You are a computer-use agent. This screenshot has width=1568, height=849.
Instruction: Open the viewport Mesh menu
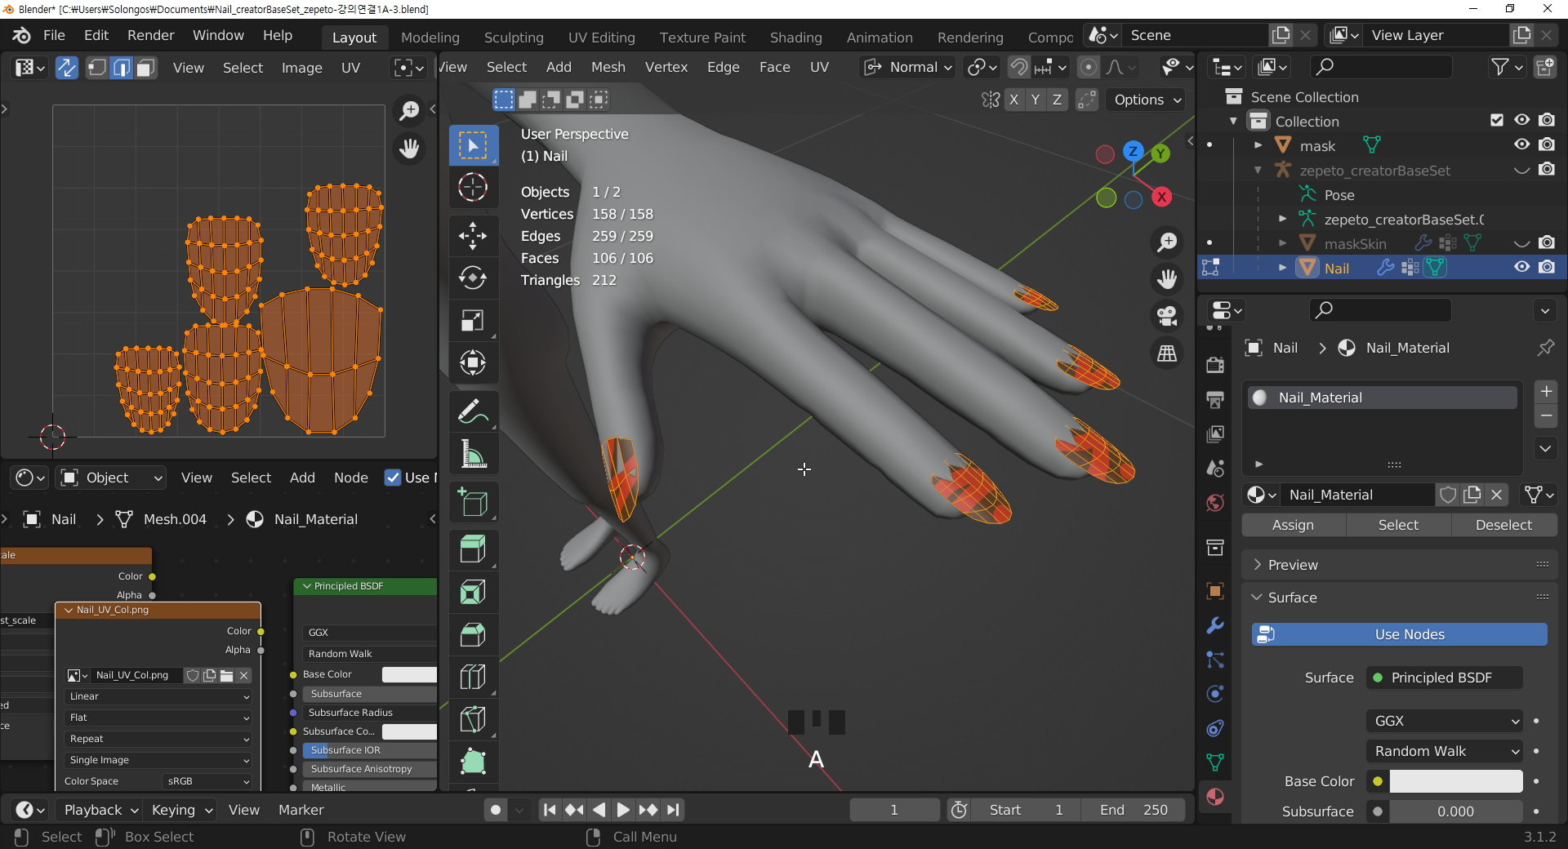(608, 67)
